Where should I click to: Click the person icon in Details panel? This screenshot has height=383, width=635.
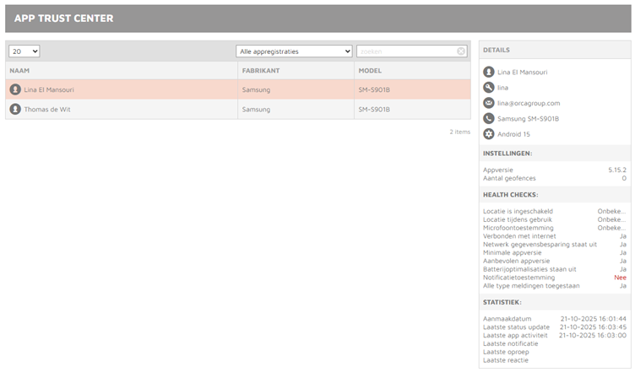click(x=489, y=72)
